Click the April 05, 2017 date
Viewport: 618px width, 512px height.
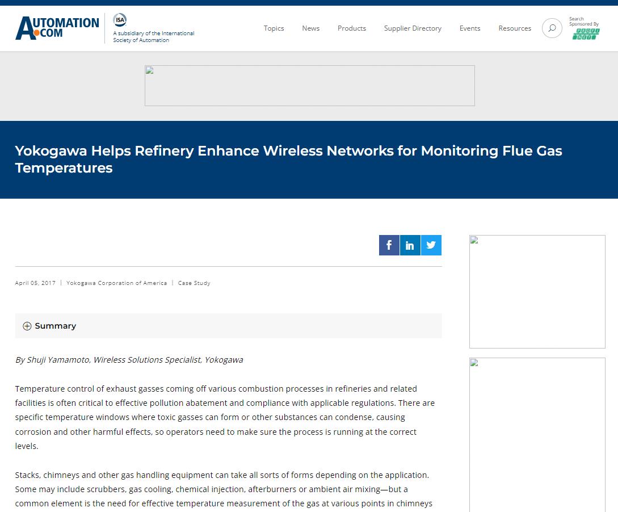coord(35,283)
